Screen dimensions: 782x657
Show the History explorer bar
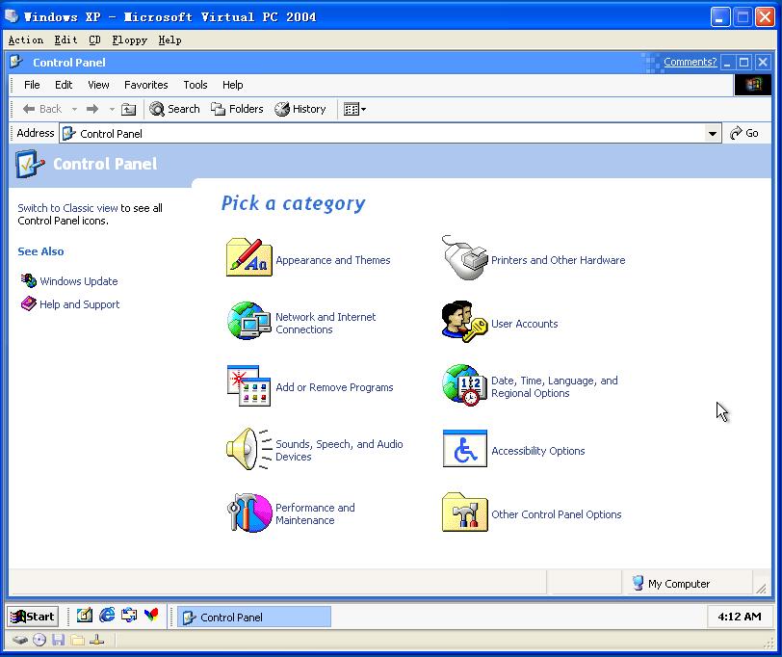(x=300, y=109)
